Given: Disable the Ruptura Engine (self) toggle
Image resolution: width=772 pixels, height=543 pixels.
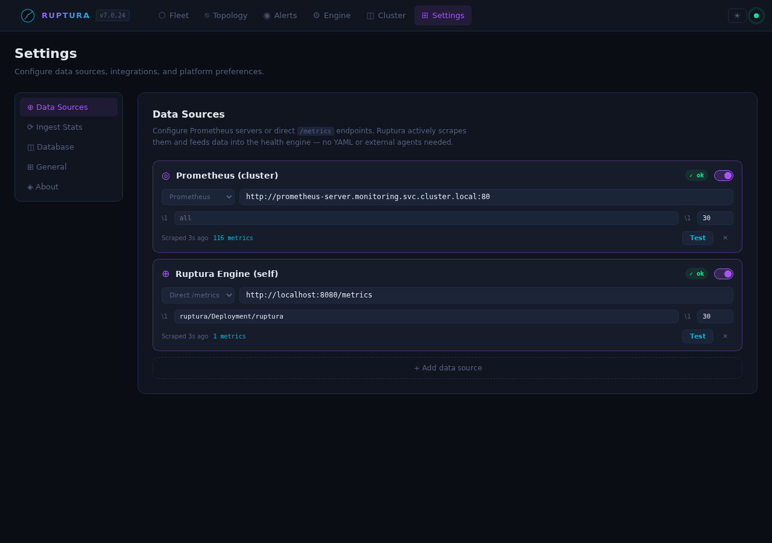Looking at the screenshot, I should click(x=724, y=274).
